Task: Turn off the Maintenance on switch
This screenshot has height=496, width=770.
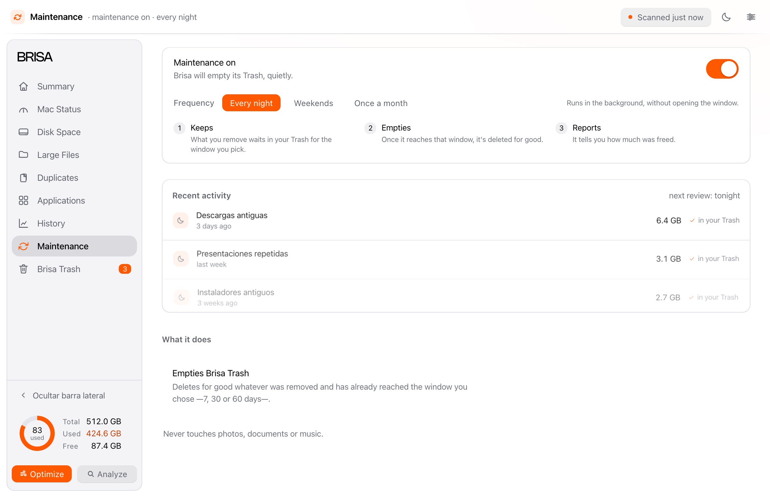Action: [722, 69]
